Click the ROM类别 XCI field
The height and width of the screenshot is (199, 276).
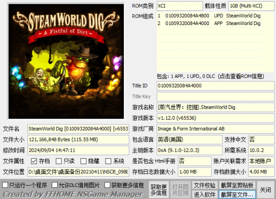click(x=180, y=6)
